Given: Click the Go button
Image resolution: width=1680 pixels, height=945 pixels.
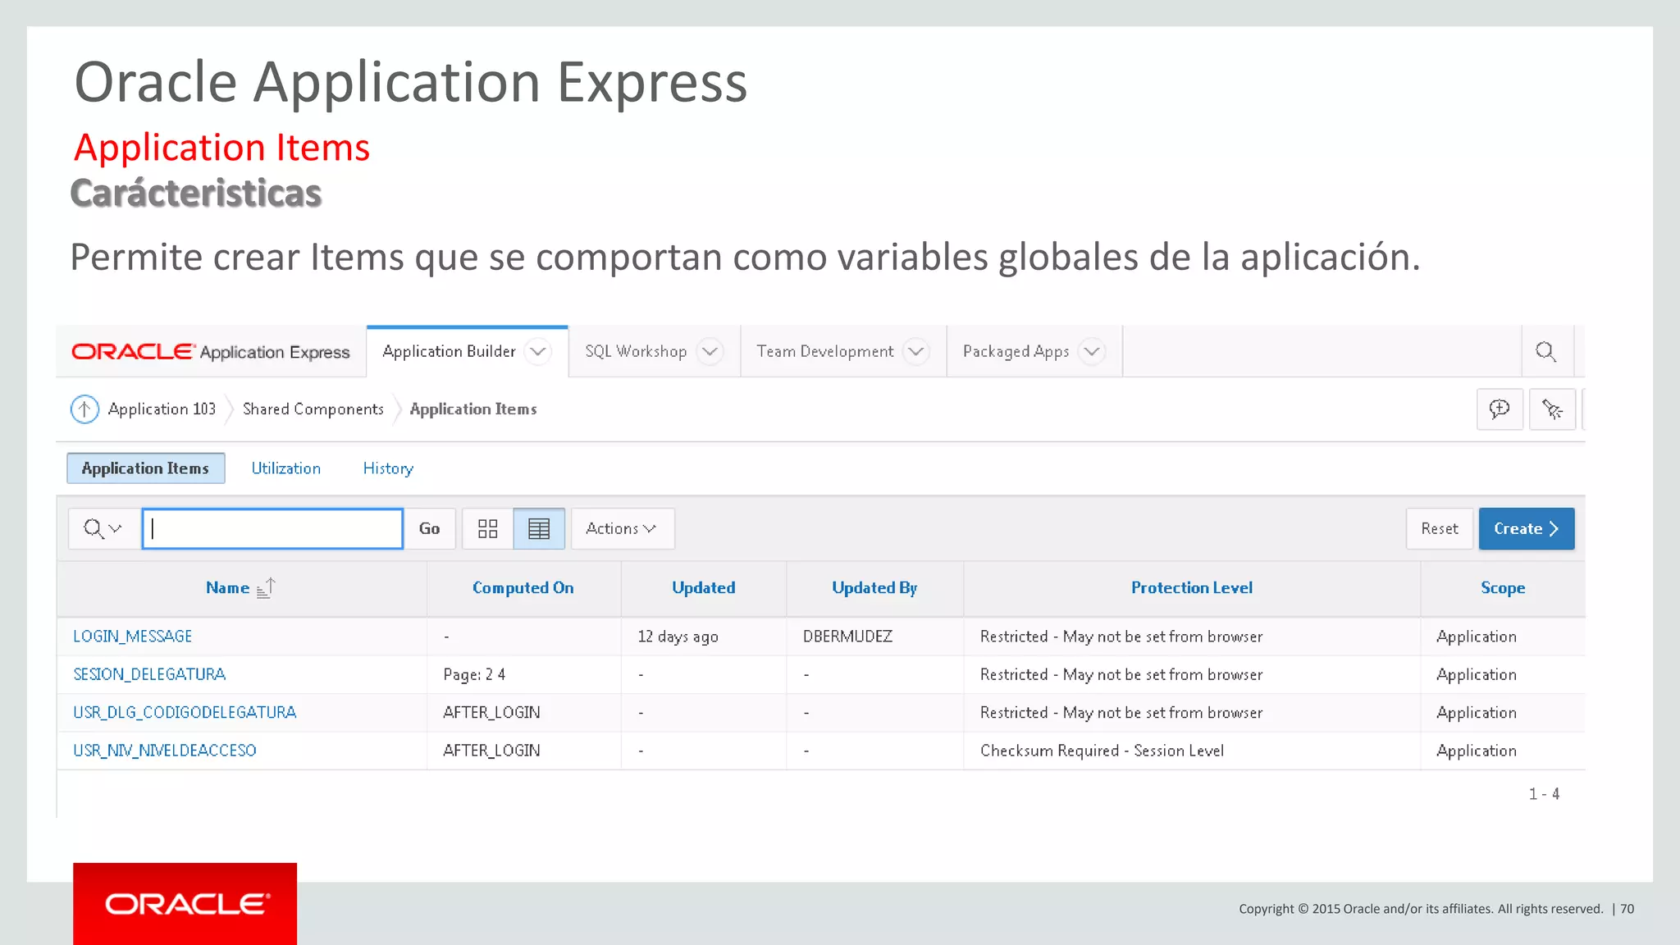Looking at the screenshot, I should 429,528.
